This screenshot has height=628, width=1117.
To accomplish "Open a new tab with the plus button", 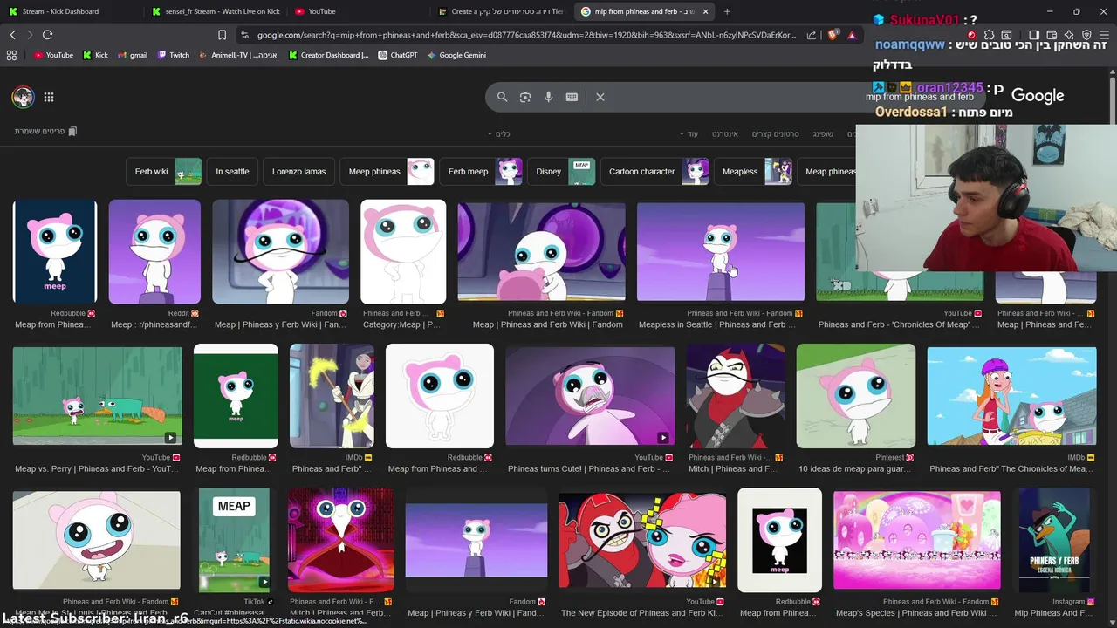I will coord(727,11).
